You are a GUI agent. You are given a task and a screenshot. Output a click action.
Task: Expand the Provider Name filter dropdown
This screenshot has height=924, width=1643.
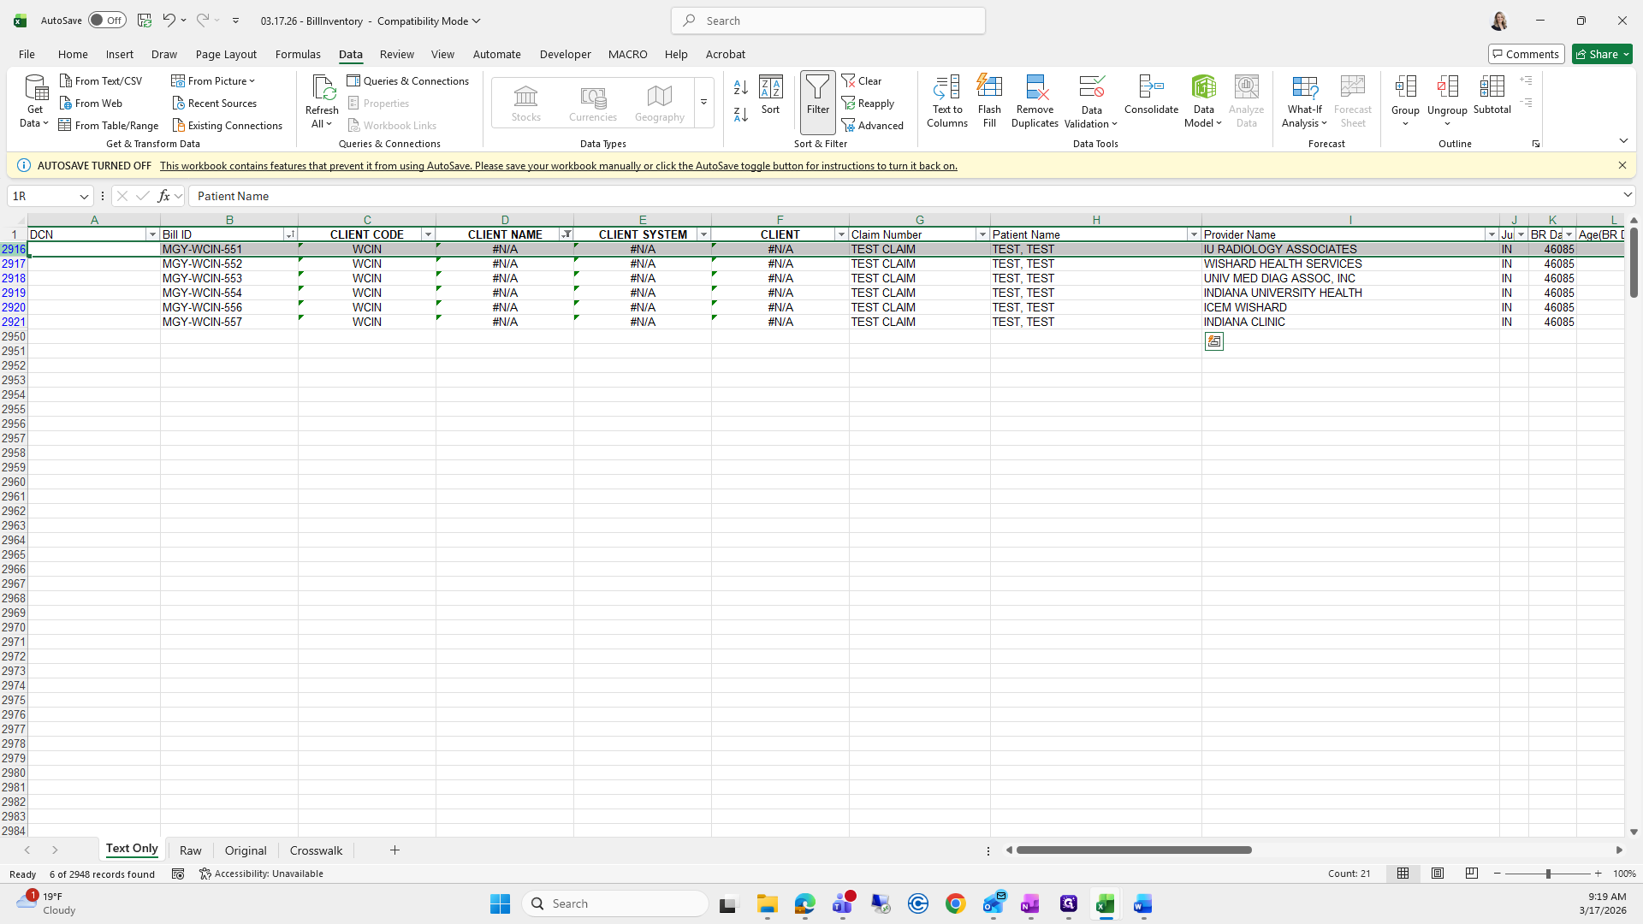1492,234
